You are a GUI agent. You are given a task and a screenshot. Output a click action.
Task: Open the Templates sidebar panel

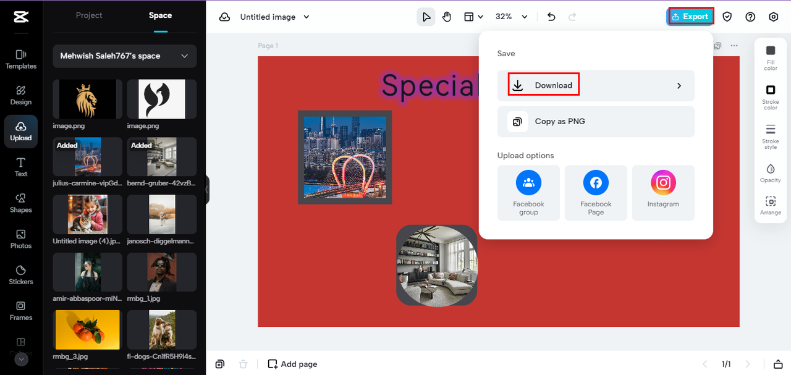click(21, 59)
